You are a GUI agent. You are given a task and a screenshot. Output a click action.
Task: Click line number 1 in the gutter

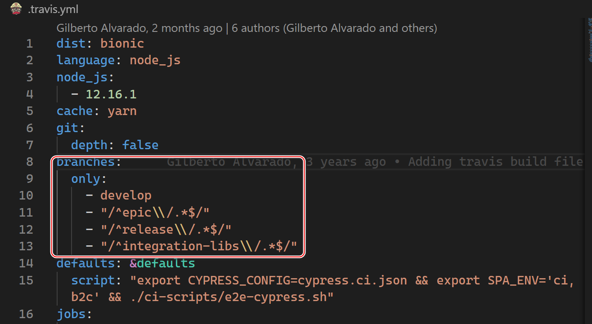tap(29, 44)
